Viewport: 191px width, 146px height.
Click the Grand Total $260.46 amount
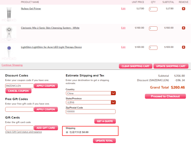coord(178,87)
